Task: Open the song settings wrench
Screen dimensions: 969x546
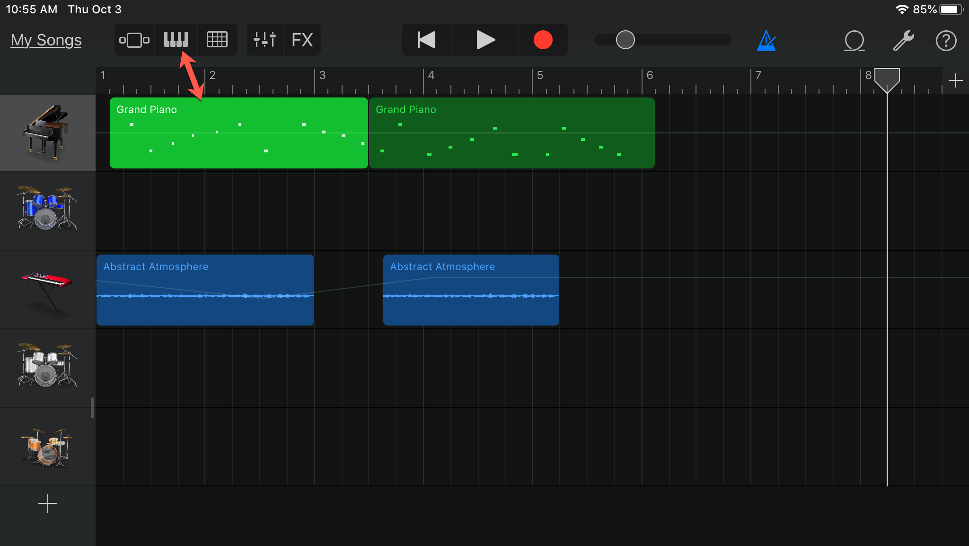Action: click(x=903, y=41)
